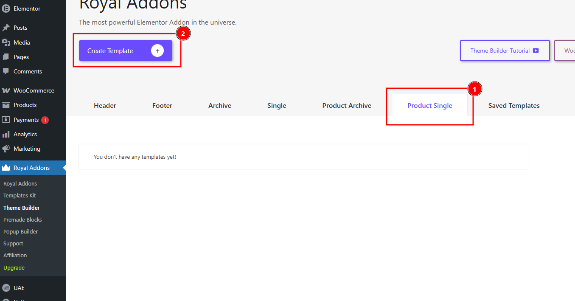Open WooCommerce menu item

click(33, 90)
